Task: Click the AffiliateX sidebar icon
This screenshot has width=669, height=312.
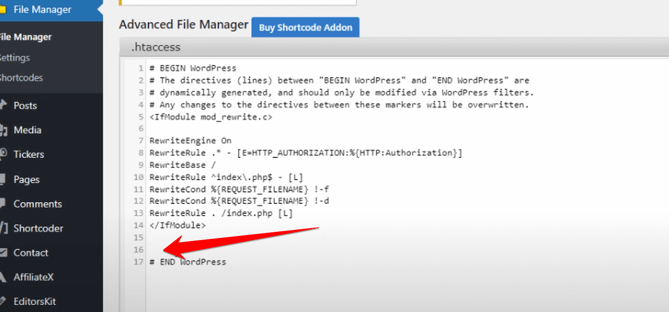Action: pos(3,277)
